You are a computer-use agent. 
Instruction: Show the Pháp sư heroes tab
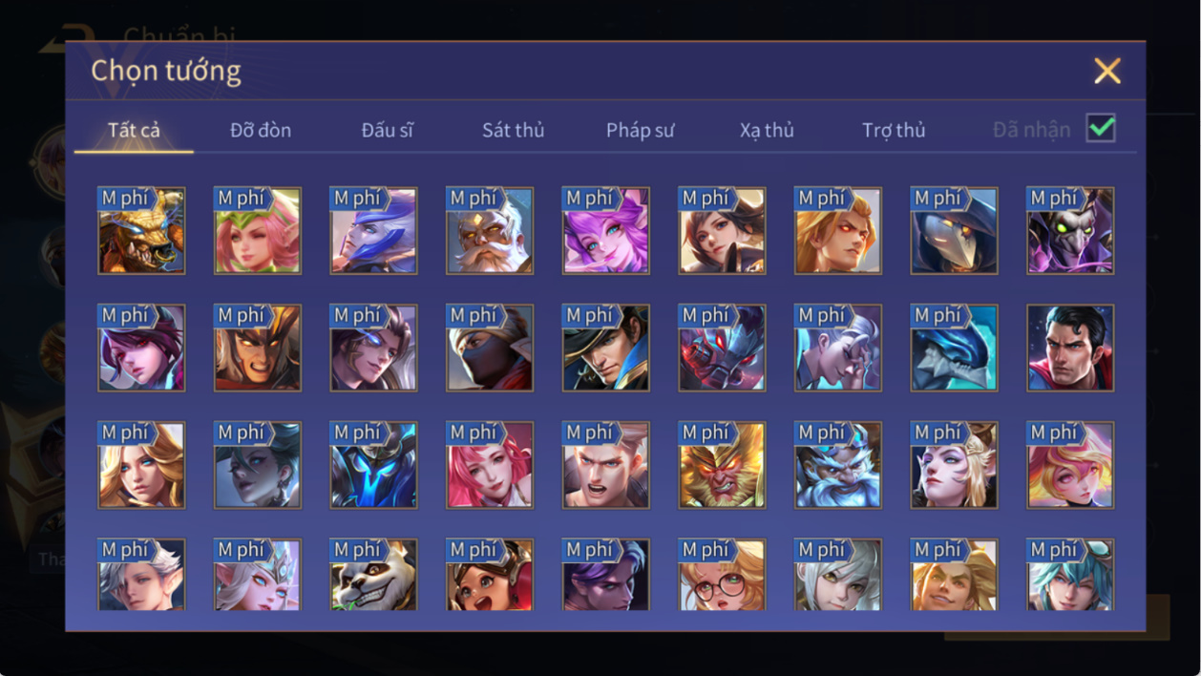640,130
